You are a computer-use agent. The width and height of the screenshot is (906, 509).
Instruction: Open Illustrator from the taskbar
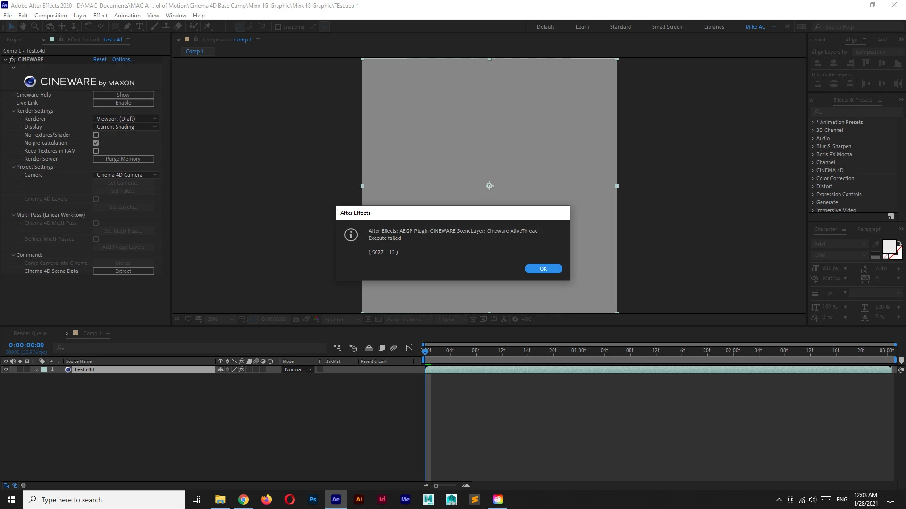(359, 500)
